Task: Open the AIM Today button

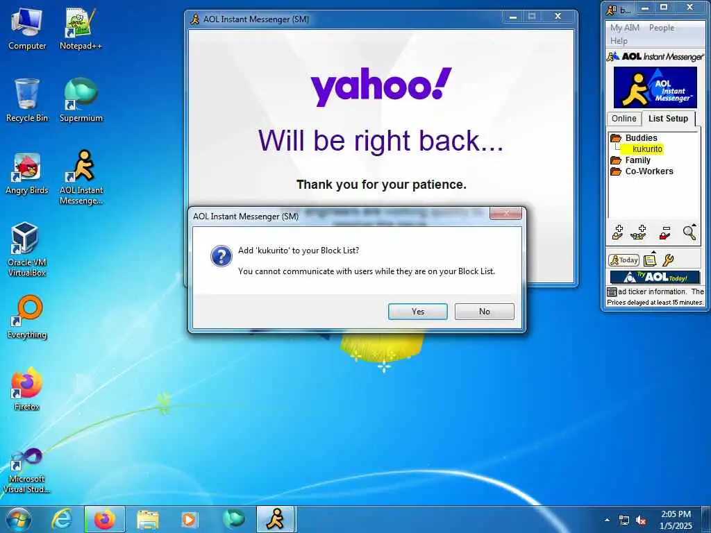Action: [x=624, y=260]
